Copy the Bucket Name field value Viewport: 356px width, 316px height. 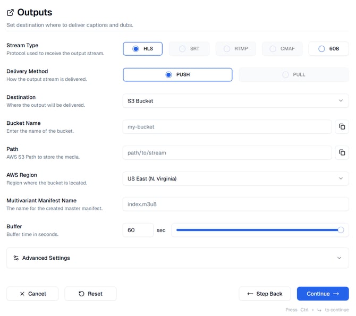pyautogui.click(x=342, y=126)
